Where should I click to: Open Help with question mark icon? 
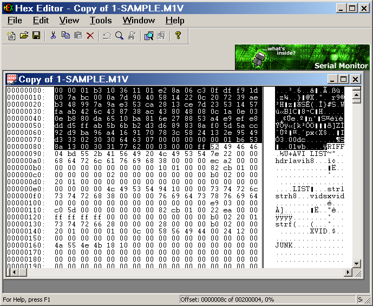pyautogui.click(x=178, y=35)
